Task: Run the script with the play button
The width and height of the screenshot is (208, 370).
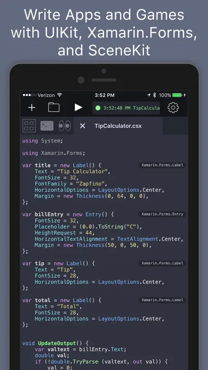Action: (x=78, y=108)
